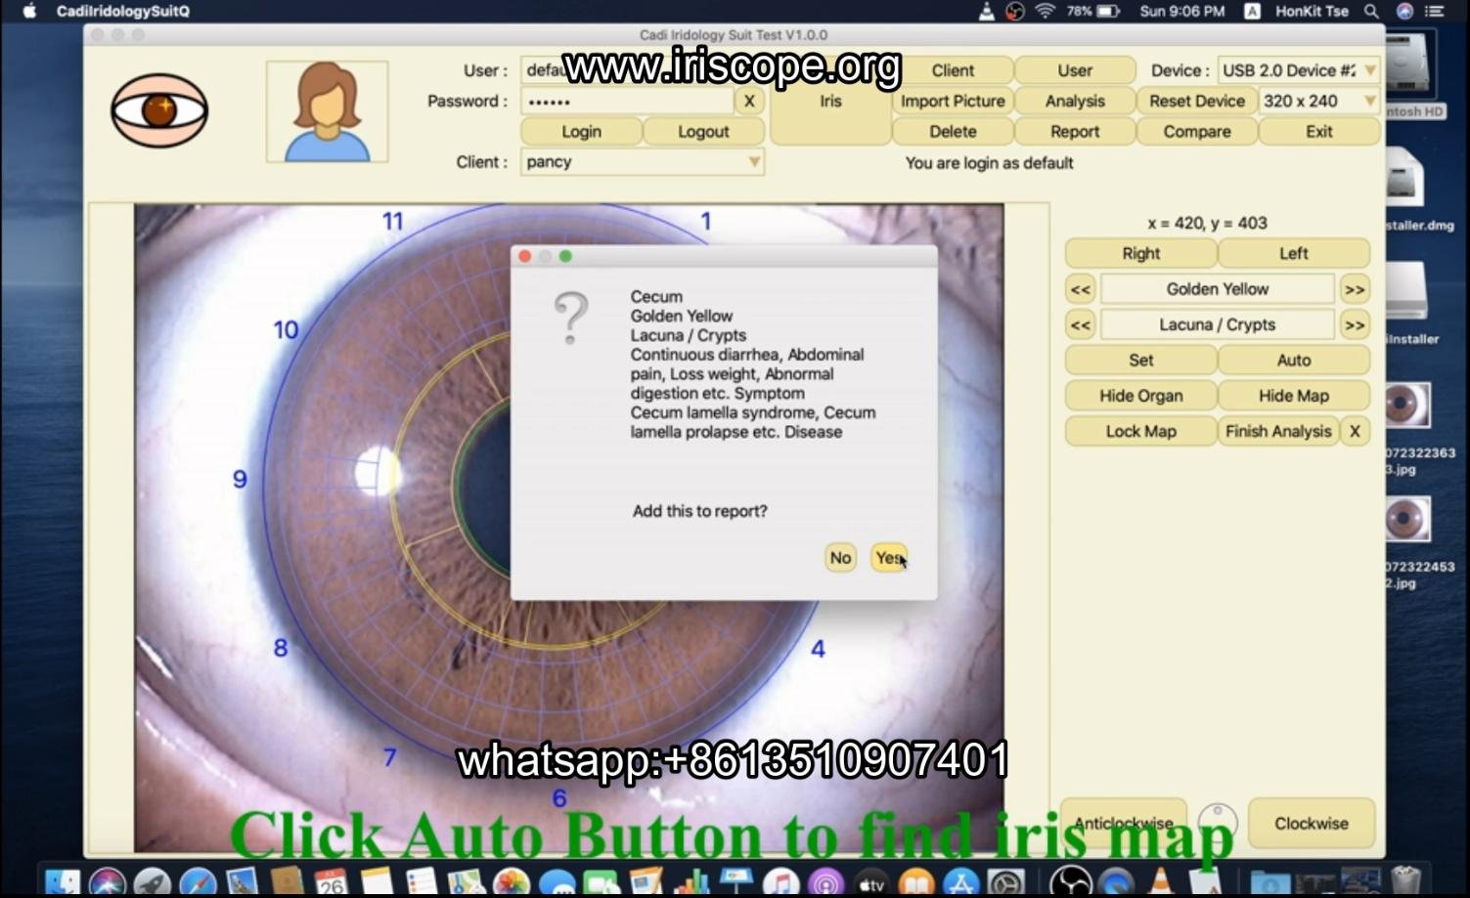Select the Right eye button
Image resolution: width=1470 pixels, height=898 pixels.
pyautogui.click(x=1141, y=254)
